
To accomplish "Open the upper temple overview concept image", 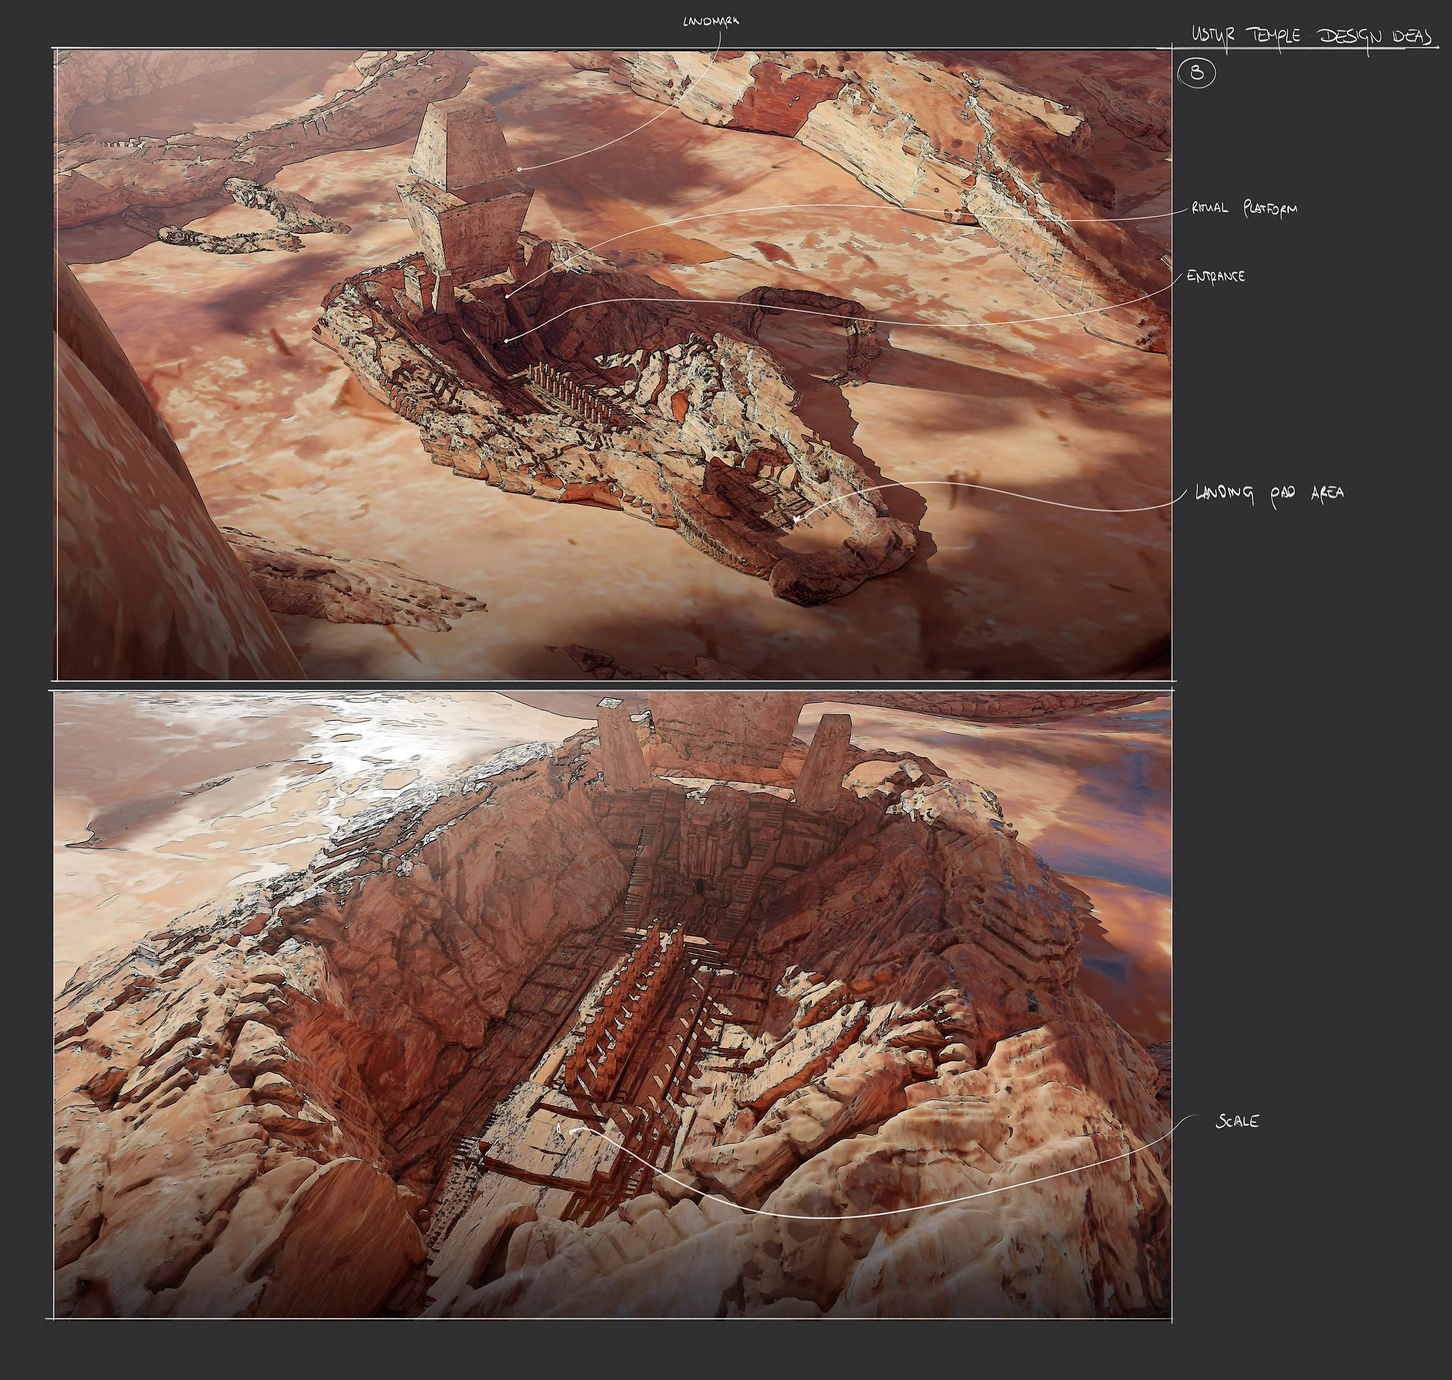I will [x=614, y=365].
